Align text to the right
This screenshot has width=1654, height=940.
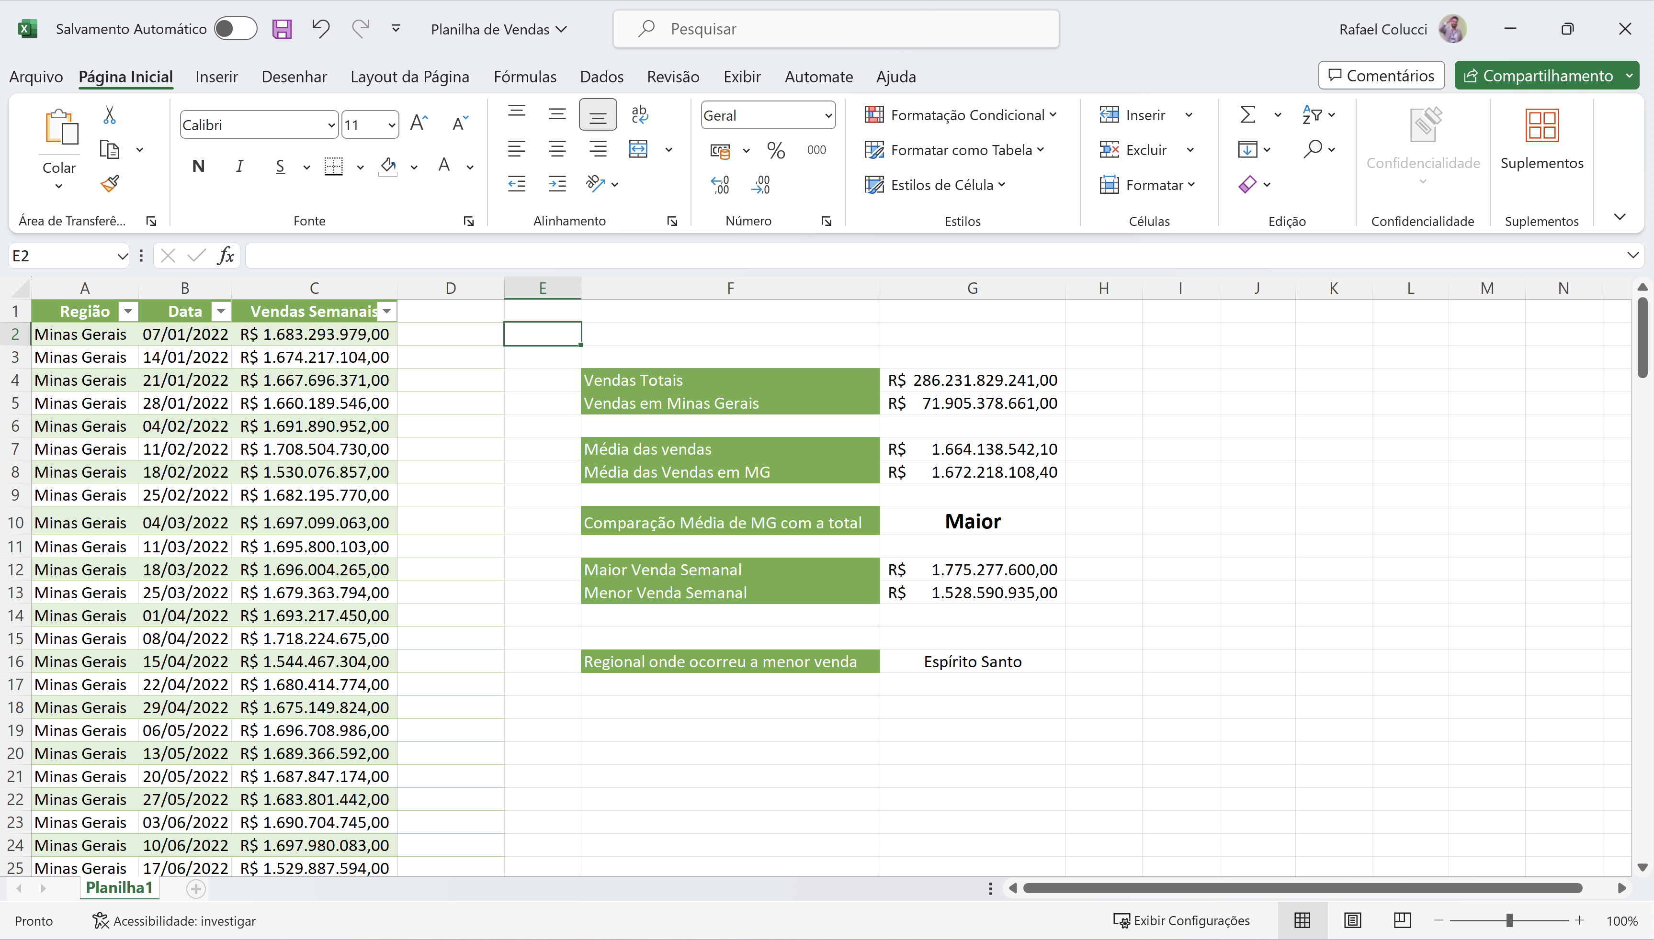(x=598, y=149)
